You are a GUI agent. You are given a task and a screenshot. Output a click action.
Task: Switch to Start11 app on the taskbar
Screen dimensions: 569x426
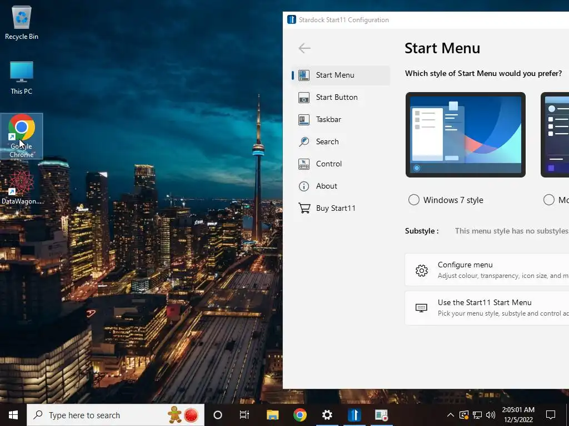pos(354,415)
